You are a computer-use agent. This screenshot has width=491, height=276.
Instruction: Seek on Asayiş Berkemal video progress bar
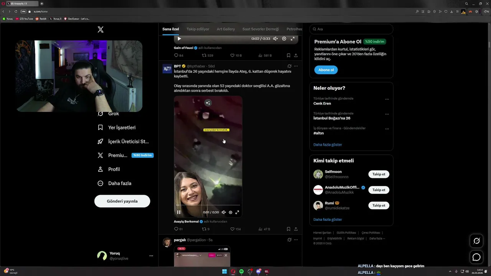(208, 205)
